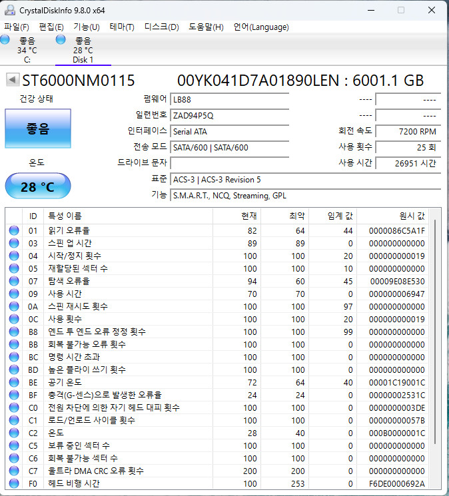
Task: Click the 임계 값 column header
Action: coord(333,216)
